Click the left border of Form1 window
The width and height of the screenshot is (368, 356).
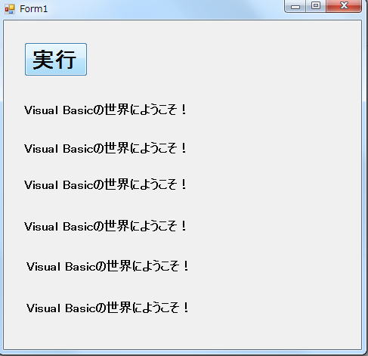tap(2, 176)
